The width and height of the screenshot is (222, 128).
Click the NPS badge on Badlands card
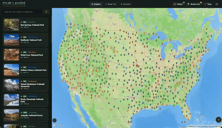[25, 37]
